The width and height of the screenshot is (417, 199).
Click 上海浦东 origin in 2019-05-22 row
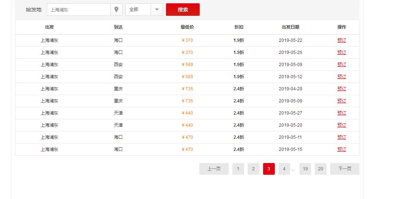coord(49,40)
